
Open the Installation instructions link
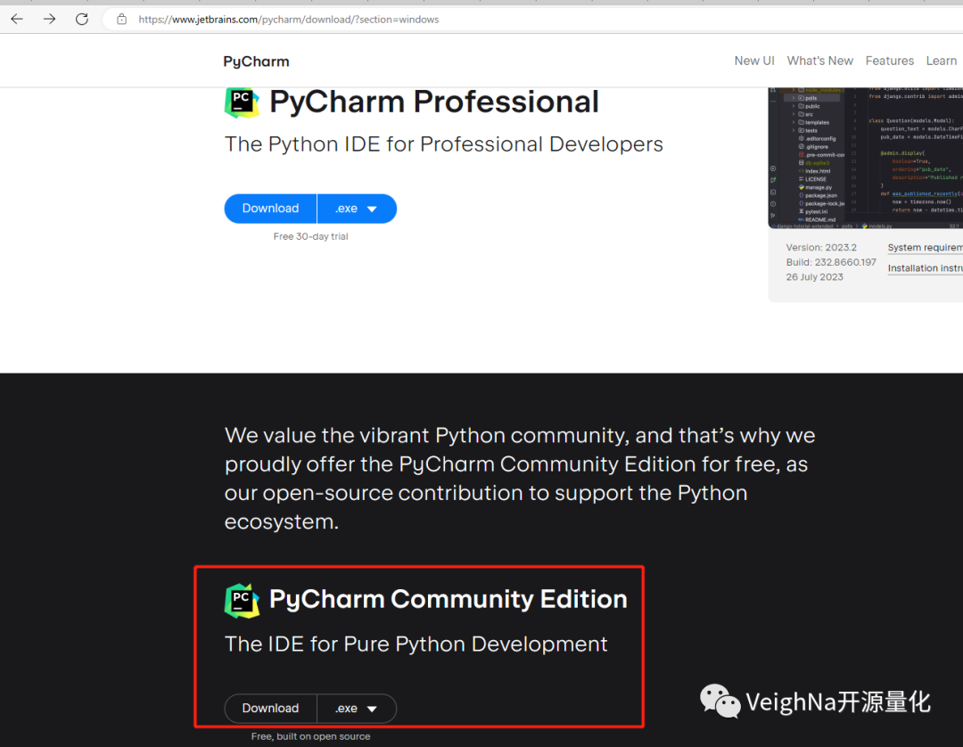[x=925, y=268]
